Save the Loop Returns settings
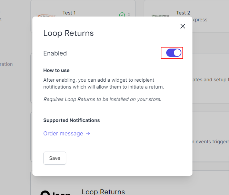 click(55, 158)
